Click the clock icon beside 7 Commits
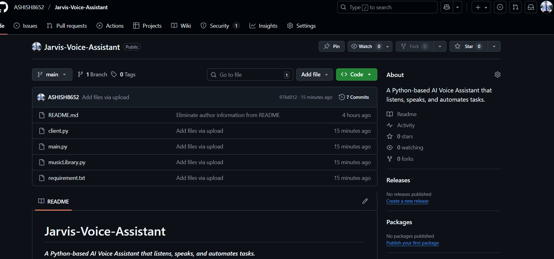Image resolution: width=554 pixels, height=259 pixels. click(x=342, y=97)
